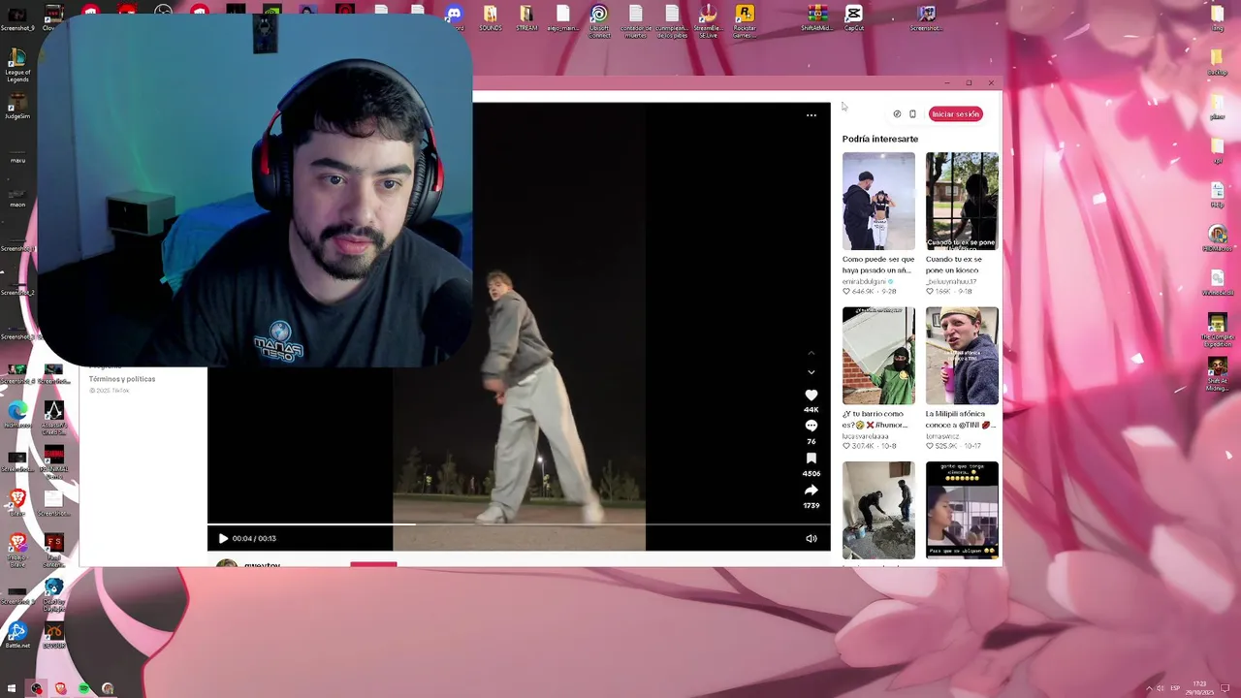Screen dimensions: 1241x698
Task: Open the 'La Milipili afónica' video thumbnail
Action: [x=962, y=356]
